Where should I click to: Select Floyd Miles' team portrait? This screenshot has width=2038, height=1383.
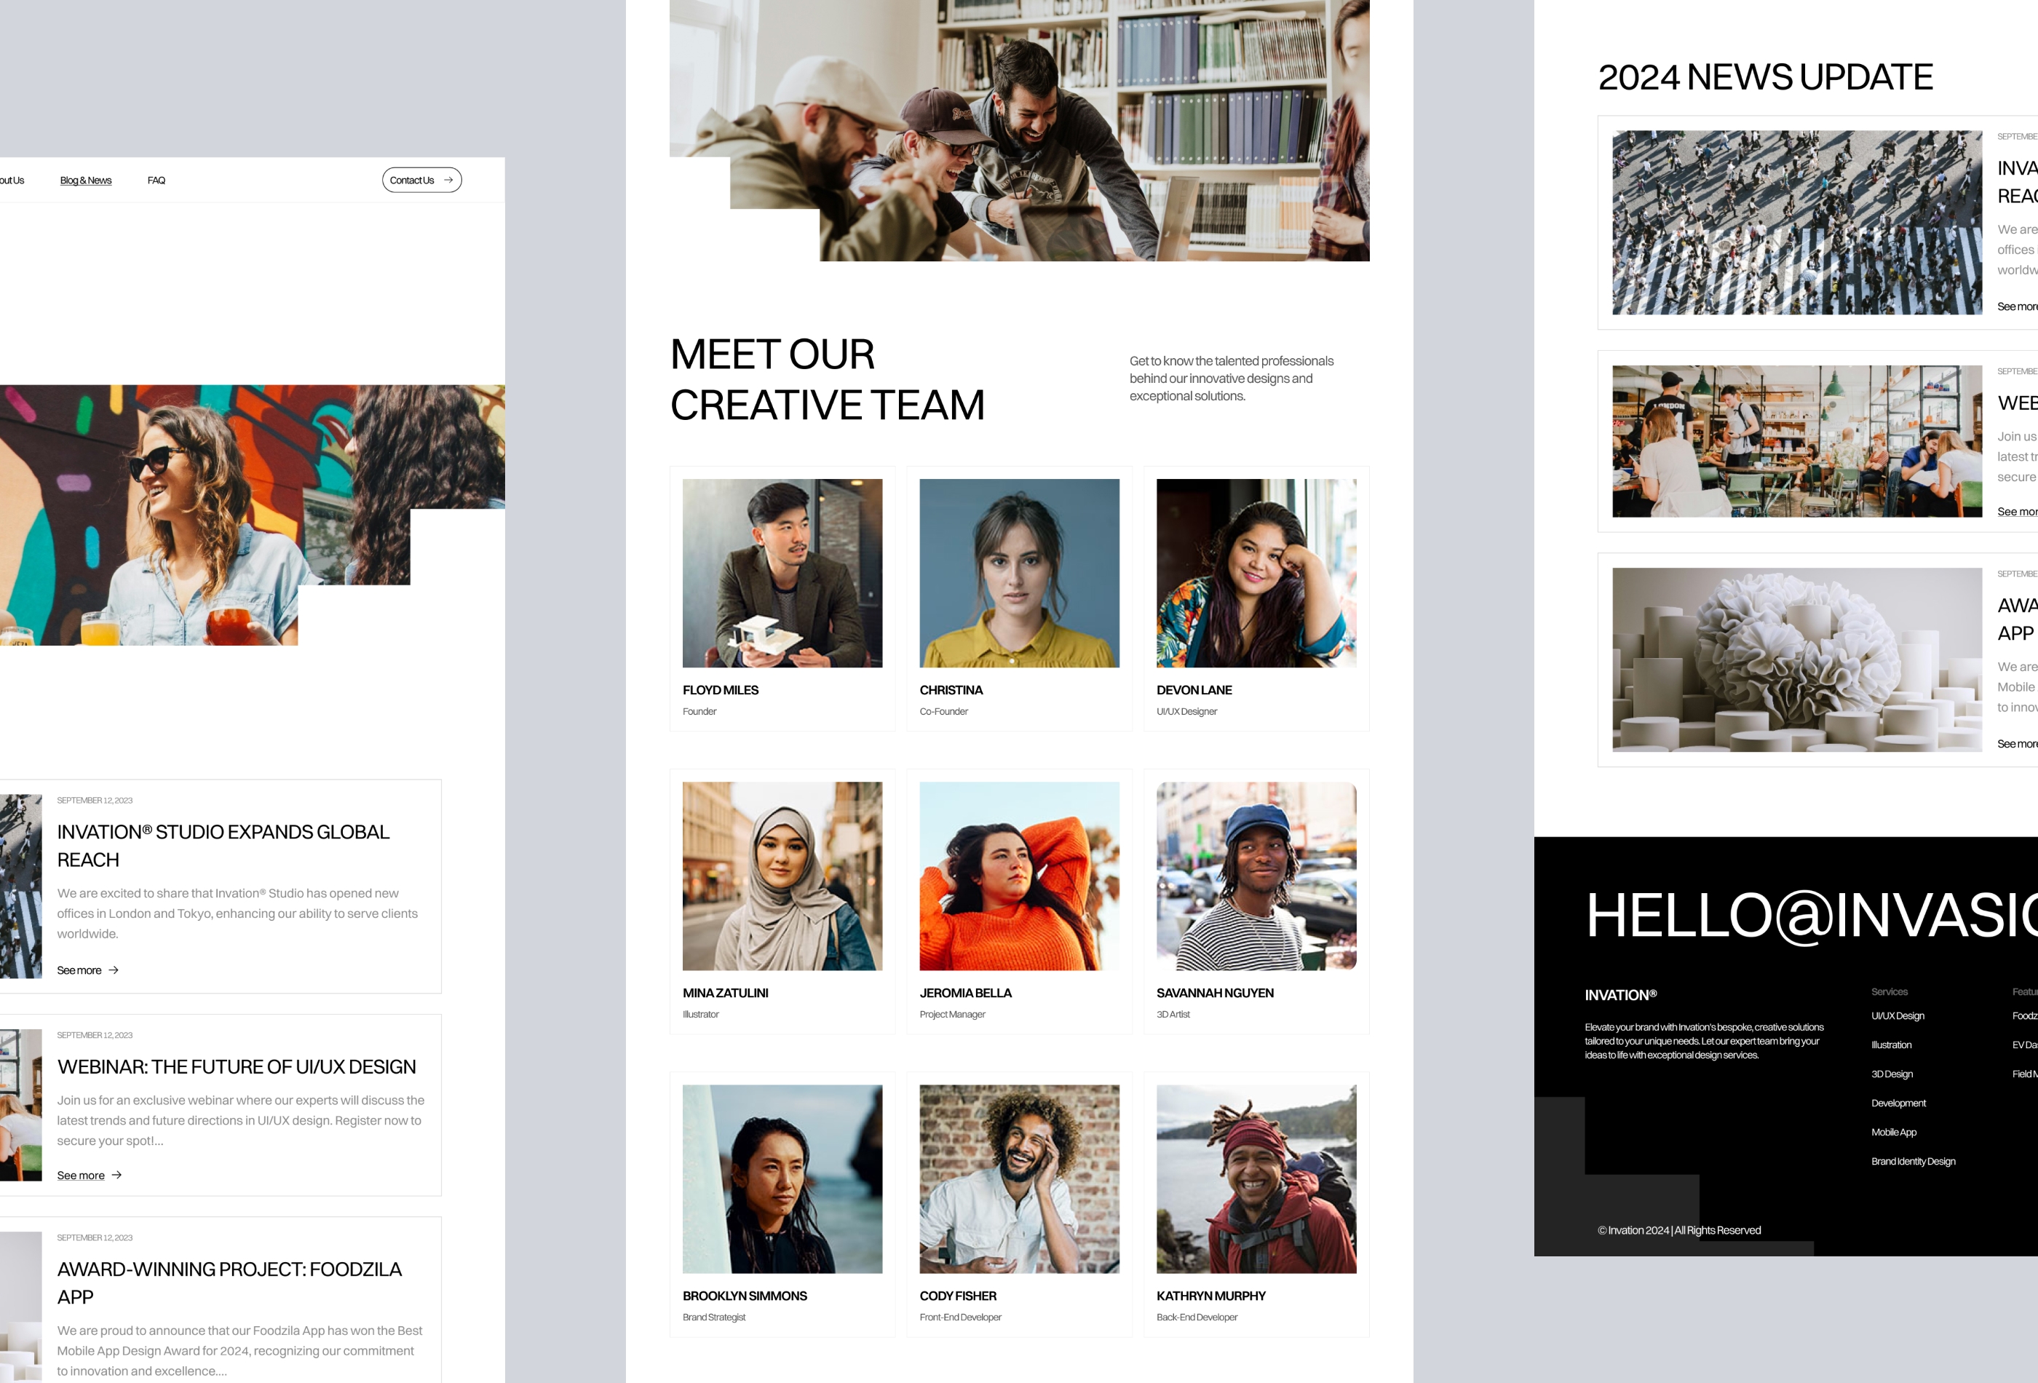click(x=783, y=573)
